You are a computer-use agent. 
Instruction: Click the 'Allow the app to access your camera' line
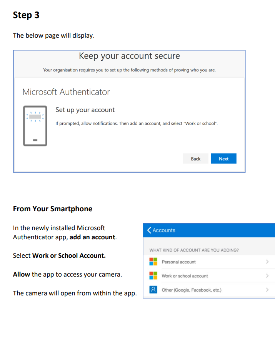pos(67,275)
